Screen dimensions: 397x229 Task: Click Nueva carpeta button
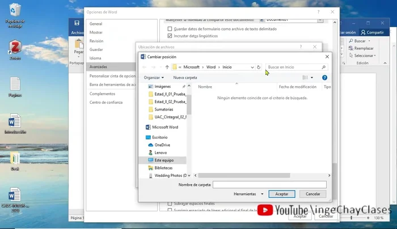[x=185, y=78]
